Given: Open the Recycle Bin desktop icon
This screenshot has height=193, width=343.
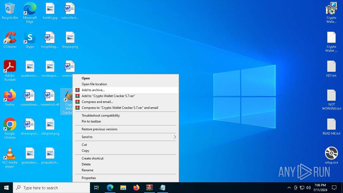Looking at the screenshot, I should click(10, 11).
